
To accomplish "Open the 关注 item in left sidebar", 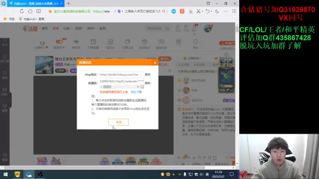I will pyautogui.click(x=5, y=42).
